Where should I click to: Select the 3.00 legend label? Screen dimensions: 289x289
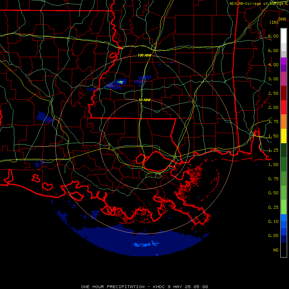point(273,79)
